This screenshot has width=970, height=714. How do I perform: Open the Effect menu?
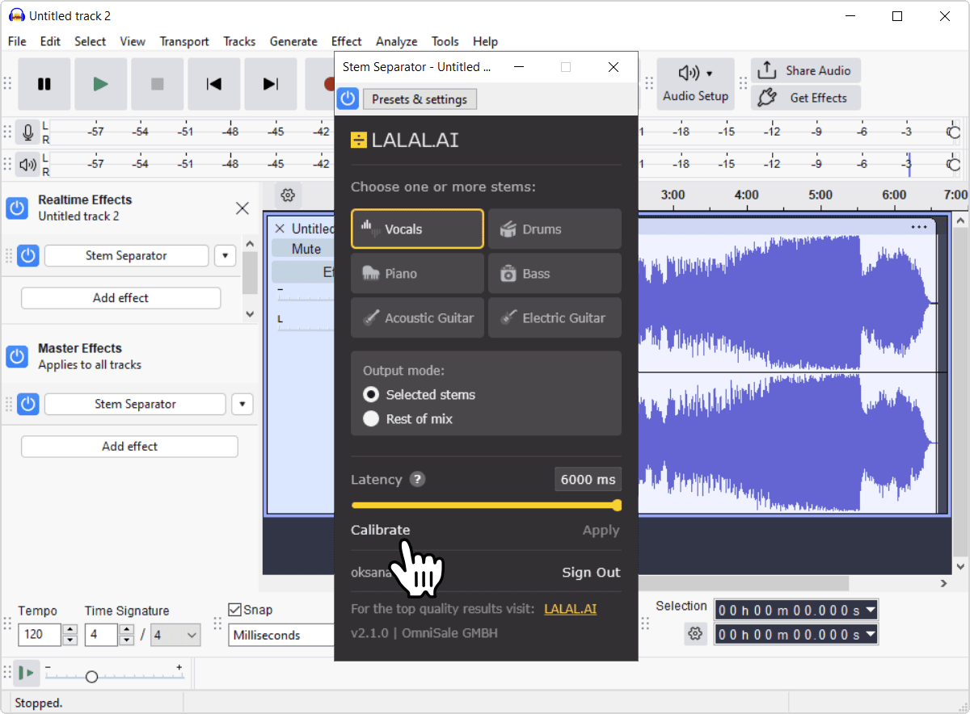[x=347, y=41]
